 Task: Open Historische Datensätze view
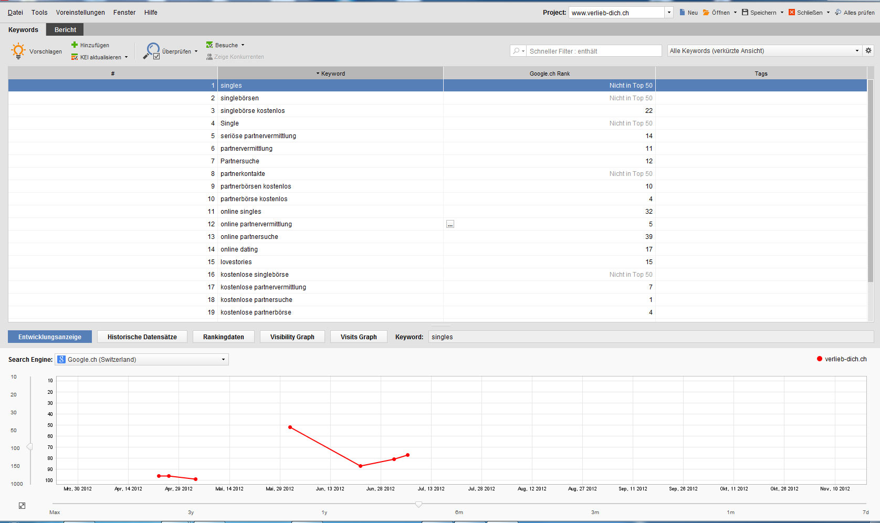(142, 337)
